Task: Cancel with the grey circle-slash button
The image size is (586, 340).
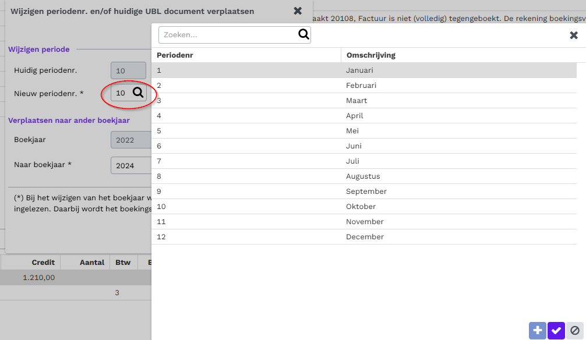Action: 575,330
